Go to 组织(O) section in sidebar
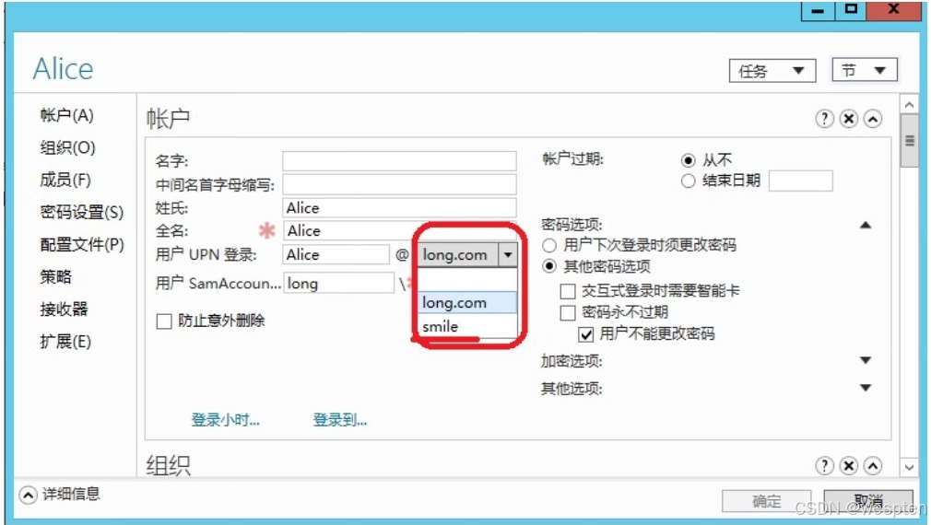 pos(67,147)
